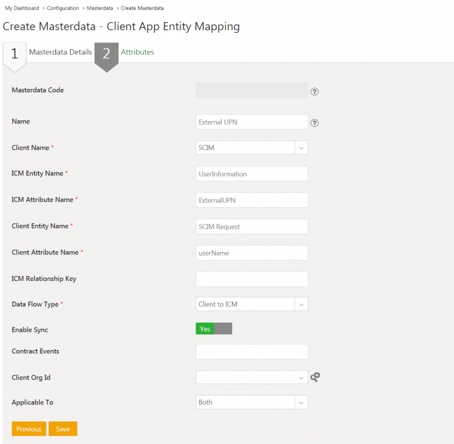Click the Save button
The width and height of the screenshot is (454, 444).
pyautogui.click(x=63, y=429)
